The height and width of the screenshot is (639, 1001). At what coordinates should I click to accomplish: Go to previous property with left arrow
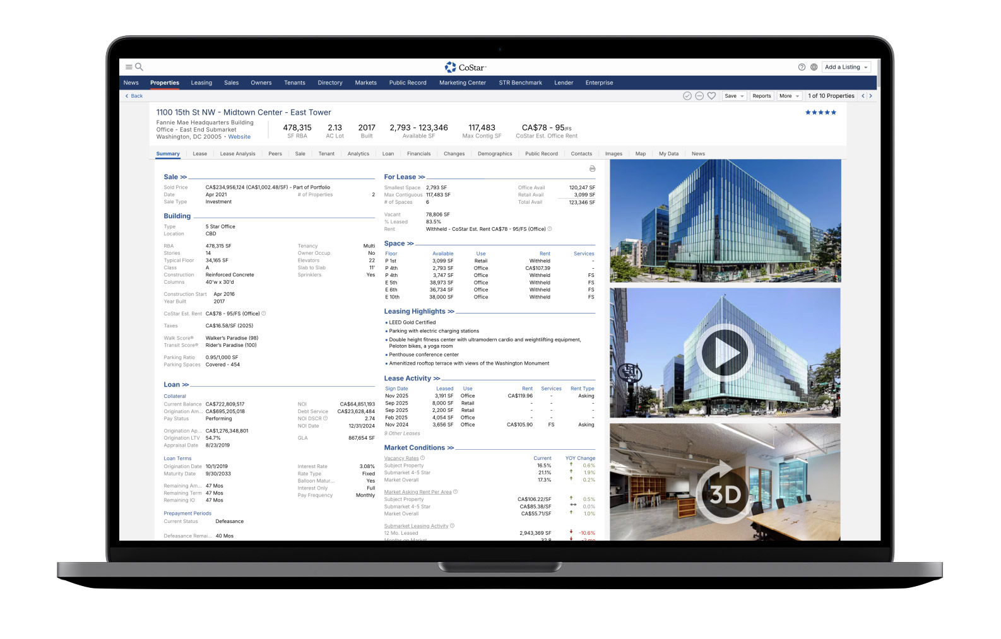863,96
